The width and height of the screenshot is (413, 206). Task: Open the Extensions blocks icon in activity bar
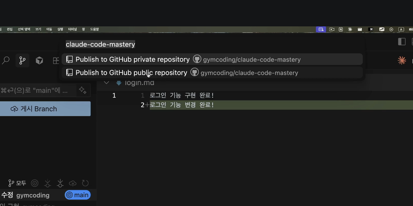56,60
